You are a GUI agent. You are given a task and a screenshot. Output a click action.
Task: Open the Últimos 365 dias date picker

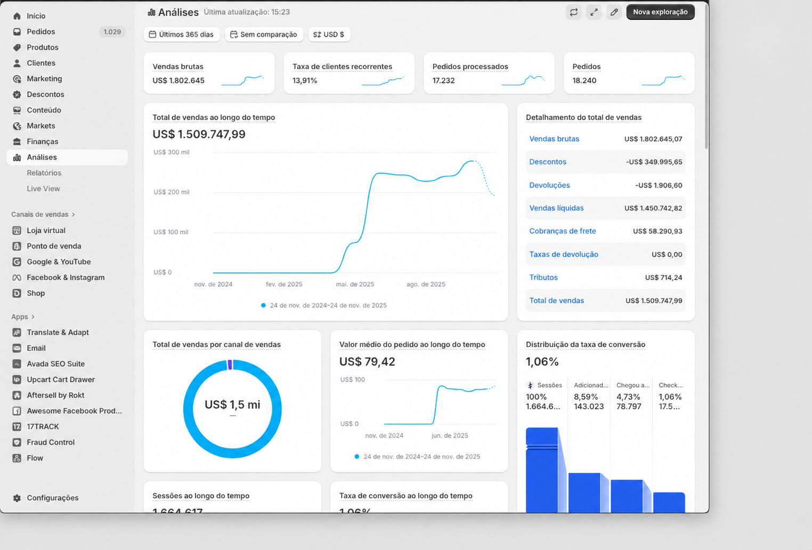click(182, 34)
